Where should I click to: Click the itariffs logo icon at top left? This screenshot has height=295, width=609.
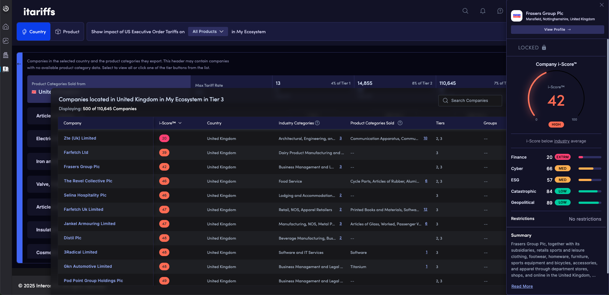(6, 9)
